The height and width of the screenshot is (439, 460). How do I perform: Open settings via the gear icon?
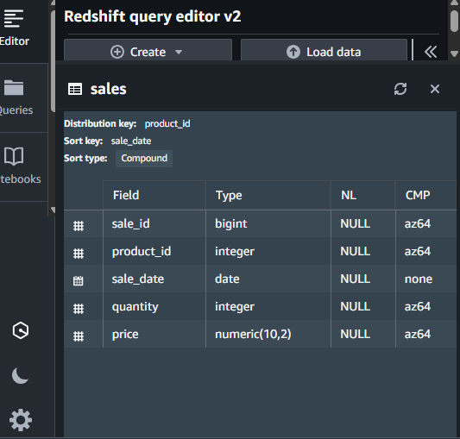(x=21, y=420)
